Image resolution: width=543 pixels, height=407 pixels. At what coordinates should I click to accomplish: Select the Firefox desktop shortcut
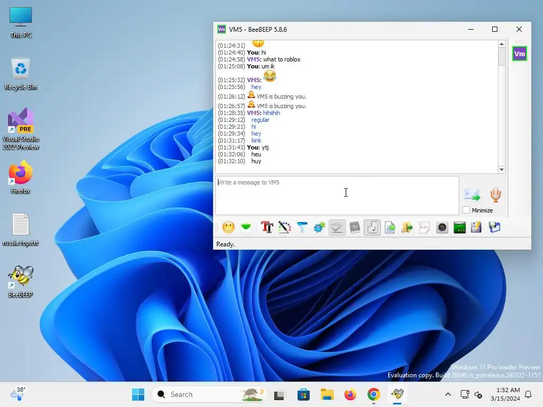(x=21, y=177)
